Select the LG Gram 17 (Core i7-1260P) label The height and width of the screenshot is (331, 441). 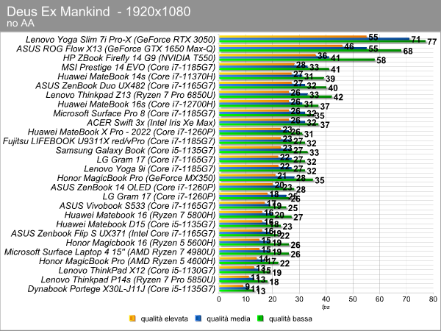pyautogui.click(x=159, y=196)
